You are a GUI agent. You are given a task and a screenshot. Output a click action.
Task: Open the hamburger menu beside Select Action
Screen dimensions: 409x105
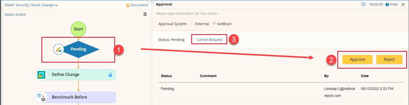point(145,14)
